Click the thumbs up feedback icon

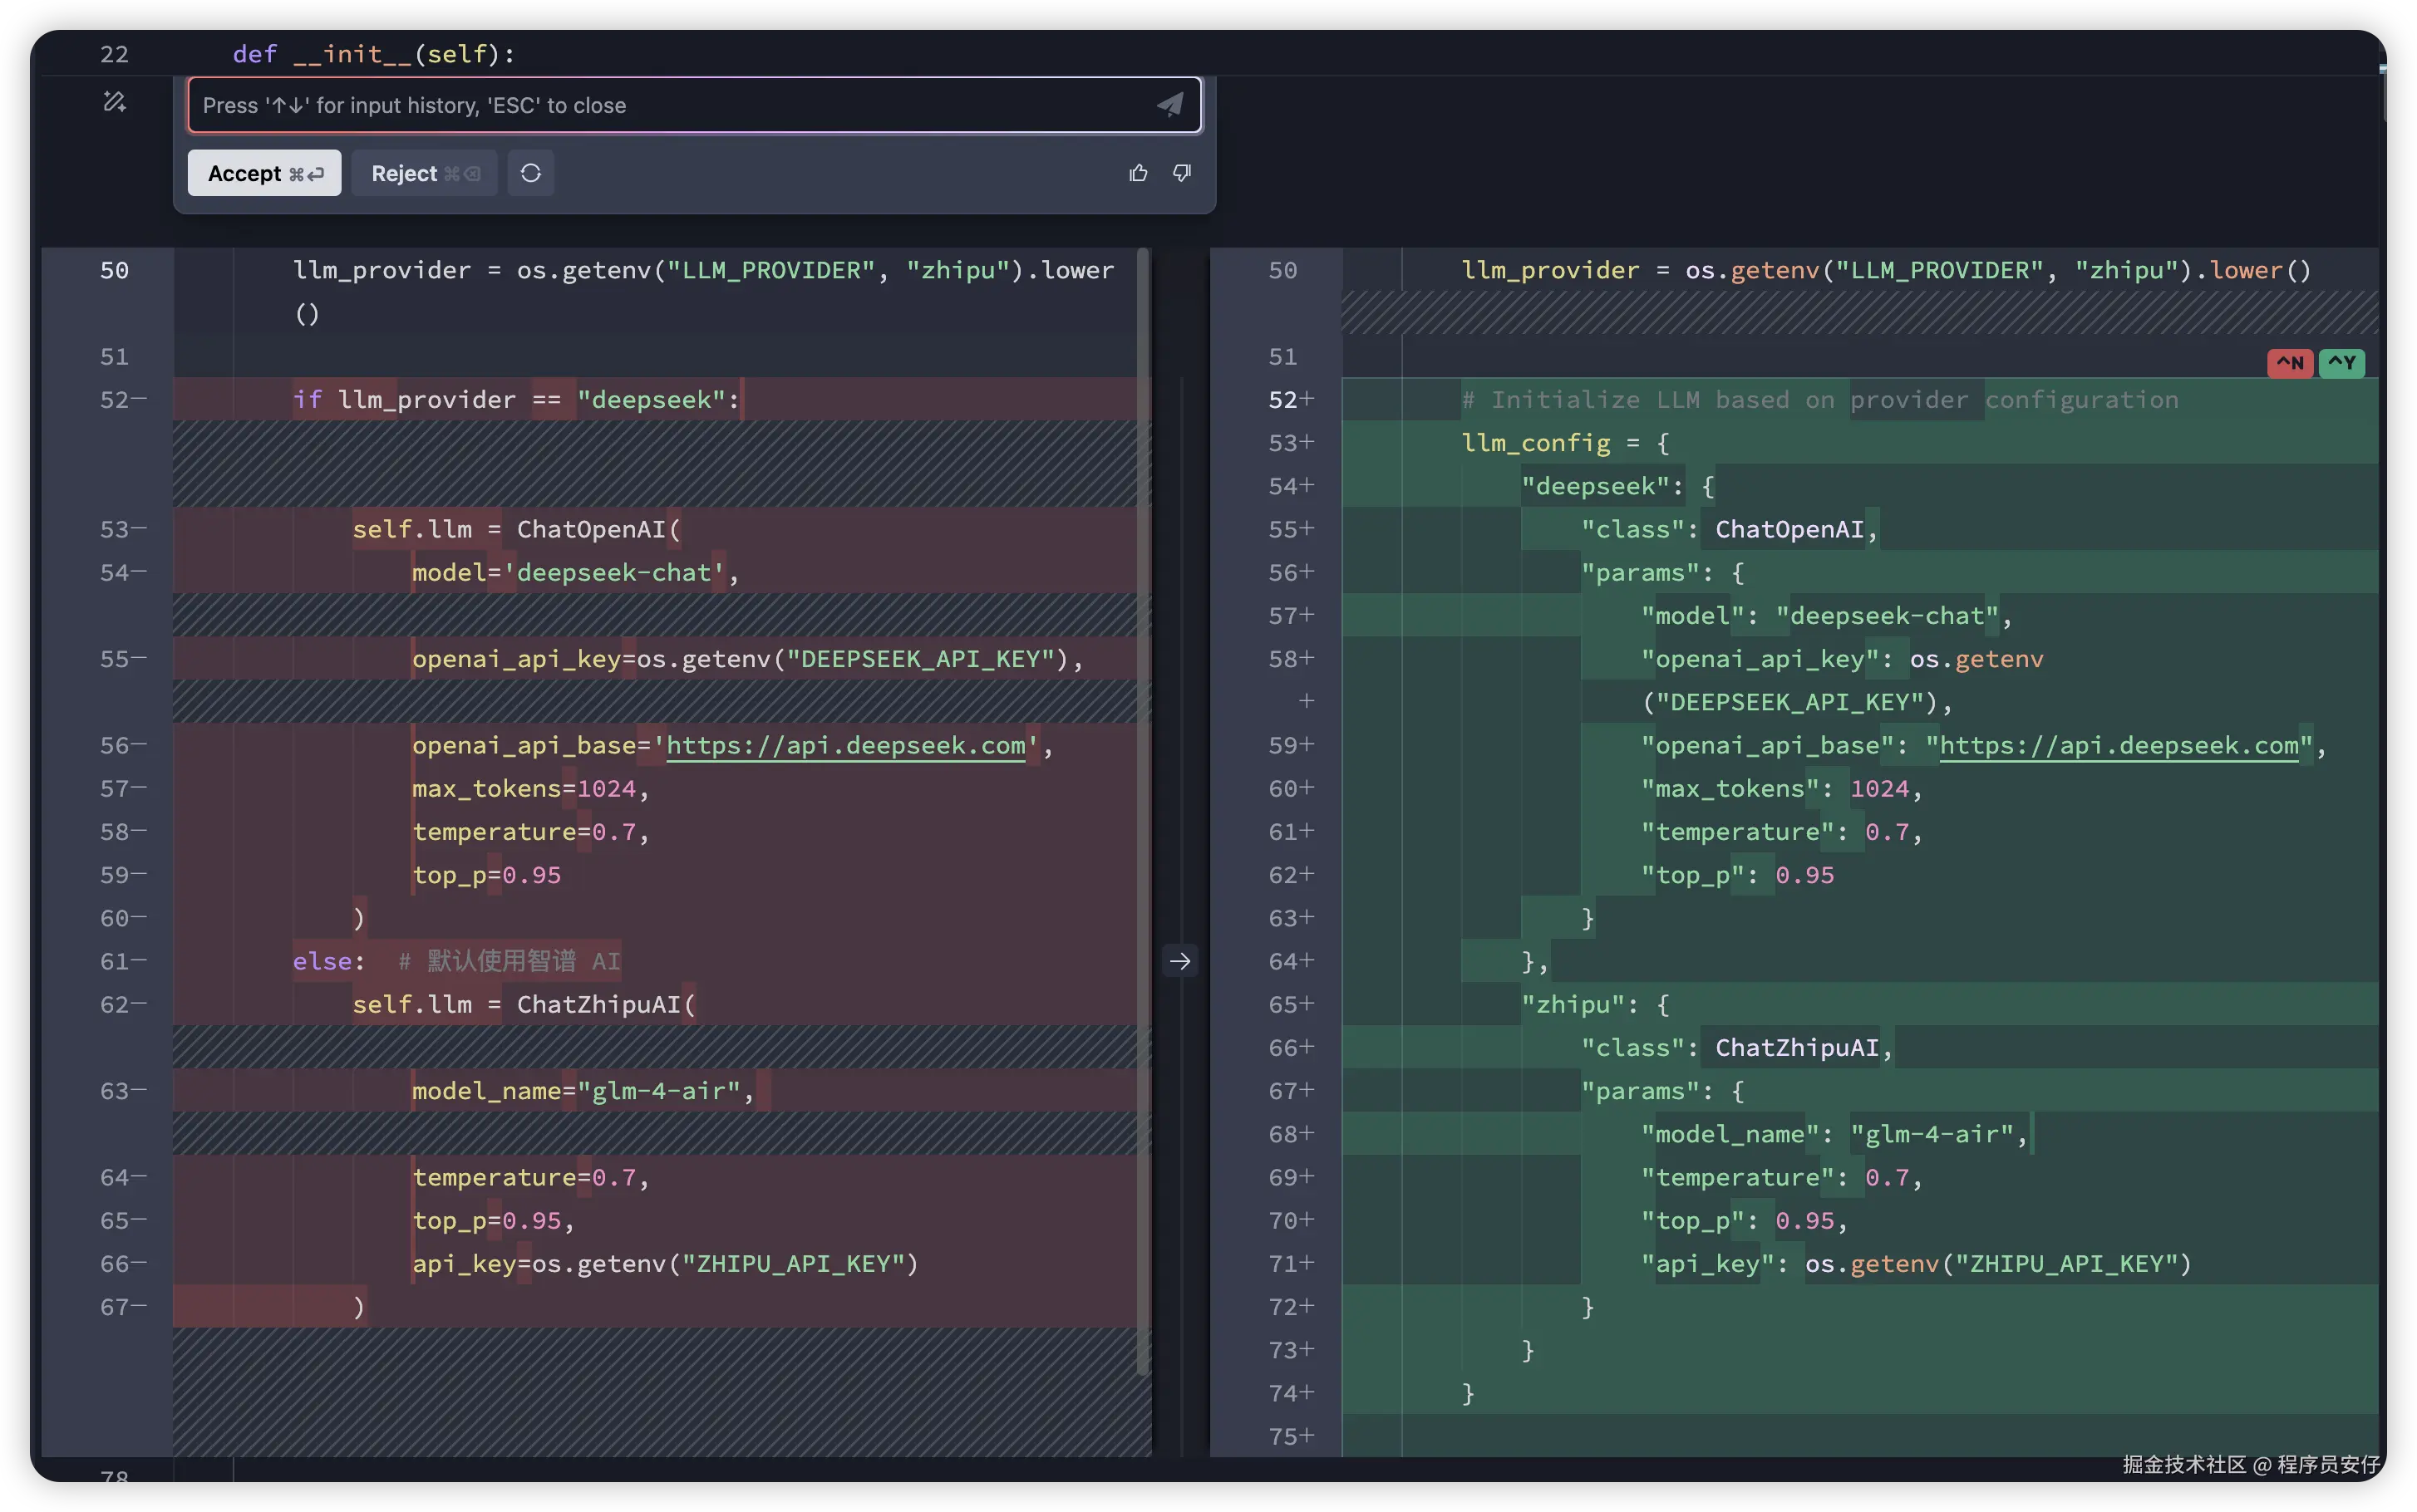(x=1139, y=173)
